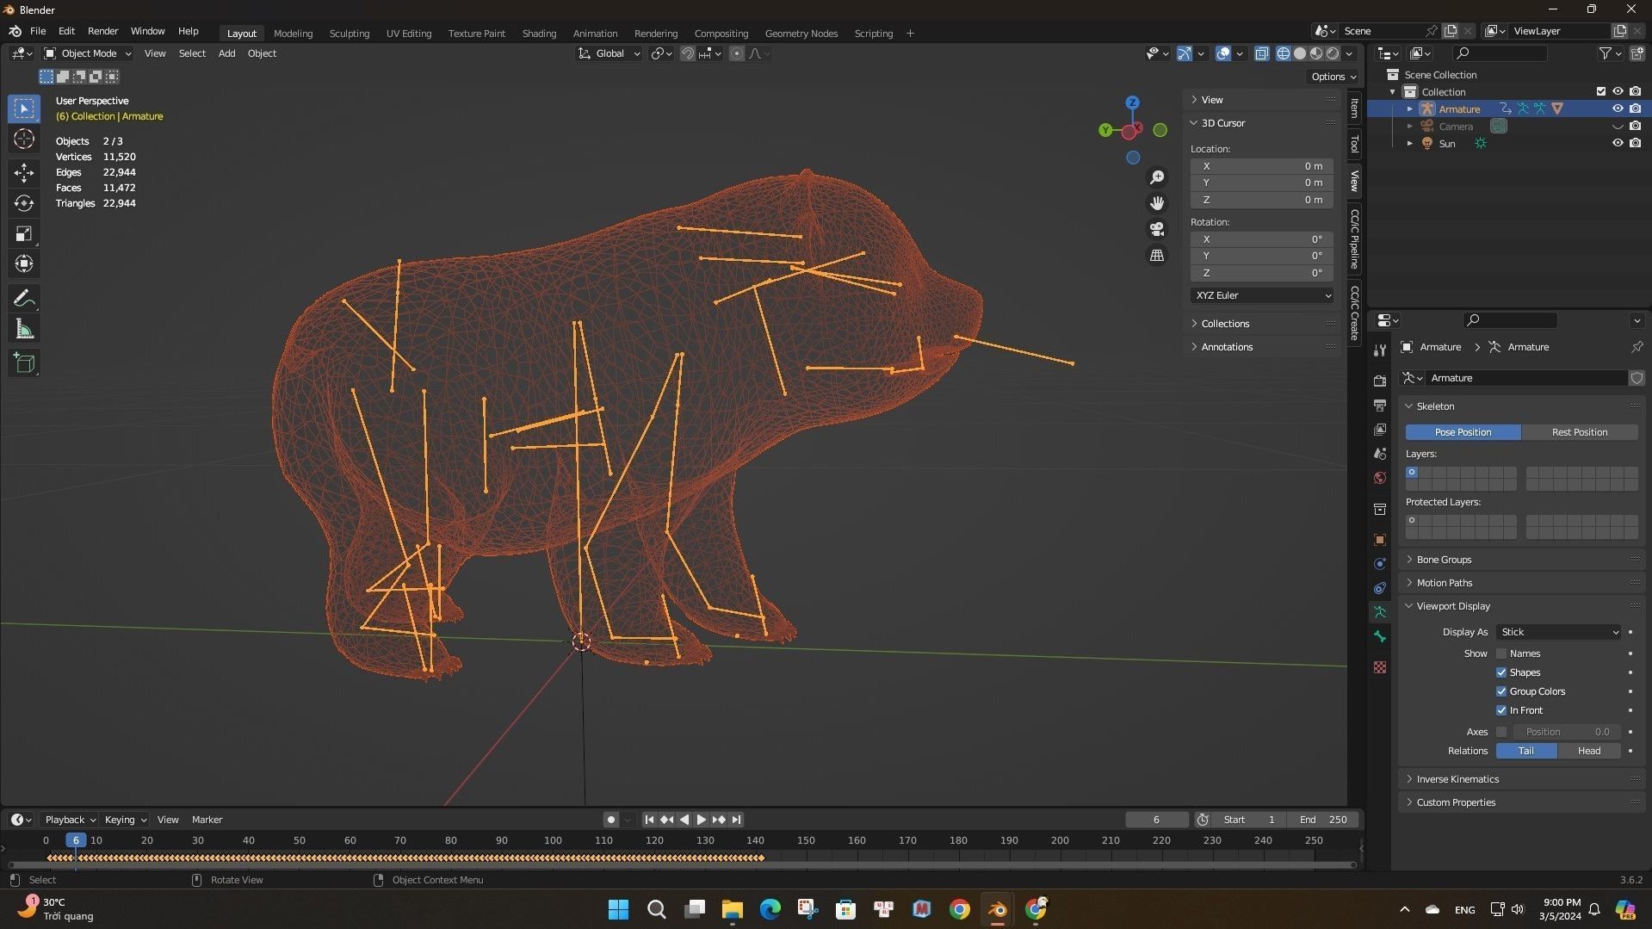Select the Add Cube tool
The image size is (1652, 929).
[24, 362]
